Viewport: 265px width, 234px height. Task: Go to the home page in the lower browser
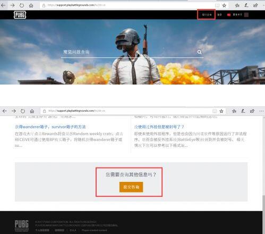pyautogui.click(x=32, y=111)
